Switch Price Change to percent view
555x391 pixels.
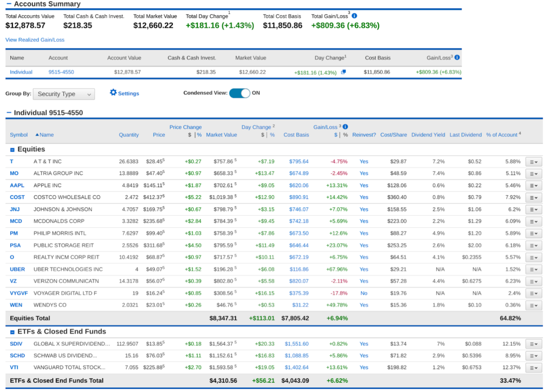point(199,135)
